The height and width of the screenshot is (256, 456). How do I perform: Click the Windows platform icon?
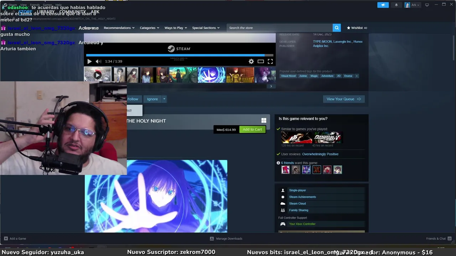click(264, 121)
